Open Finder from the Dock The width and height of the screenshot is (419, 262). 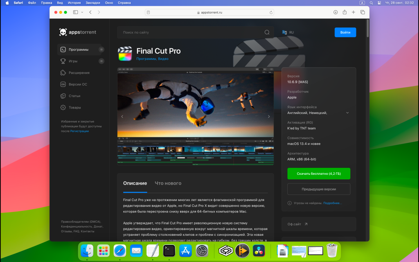[87, 251]
